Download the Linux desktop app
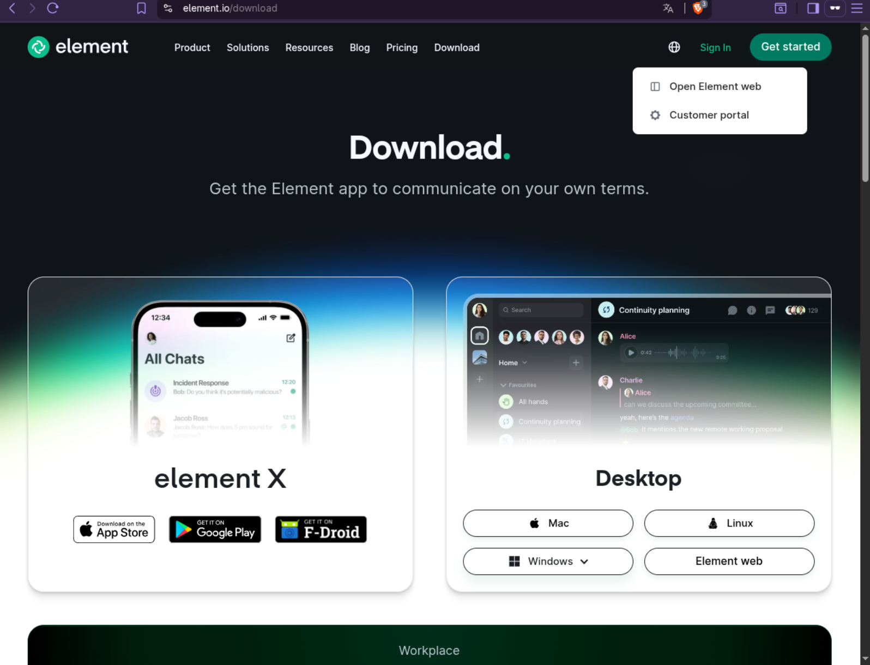This screenshot has width=870, height=665. 729,523
